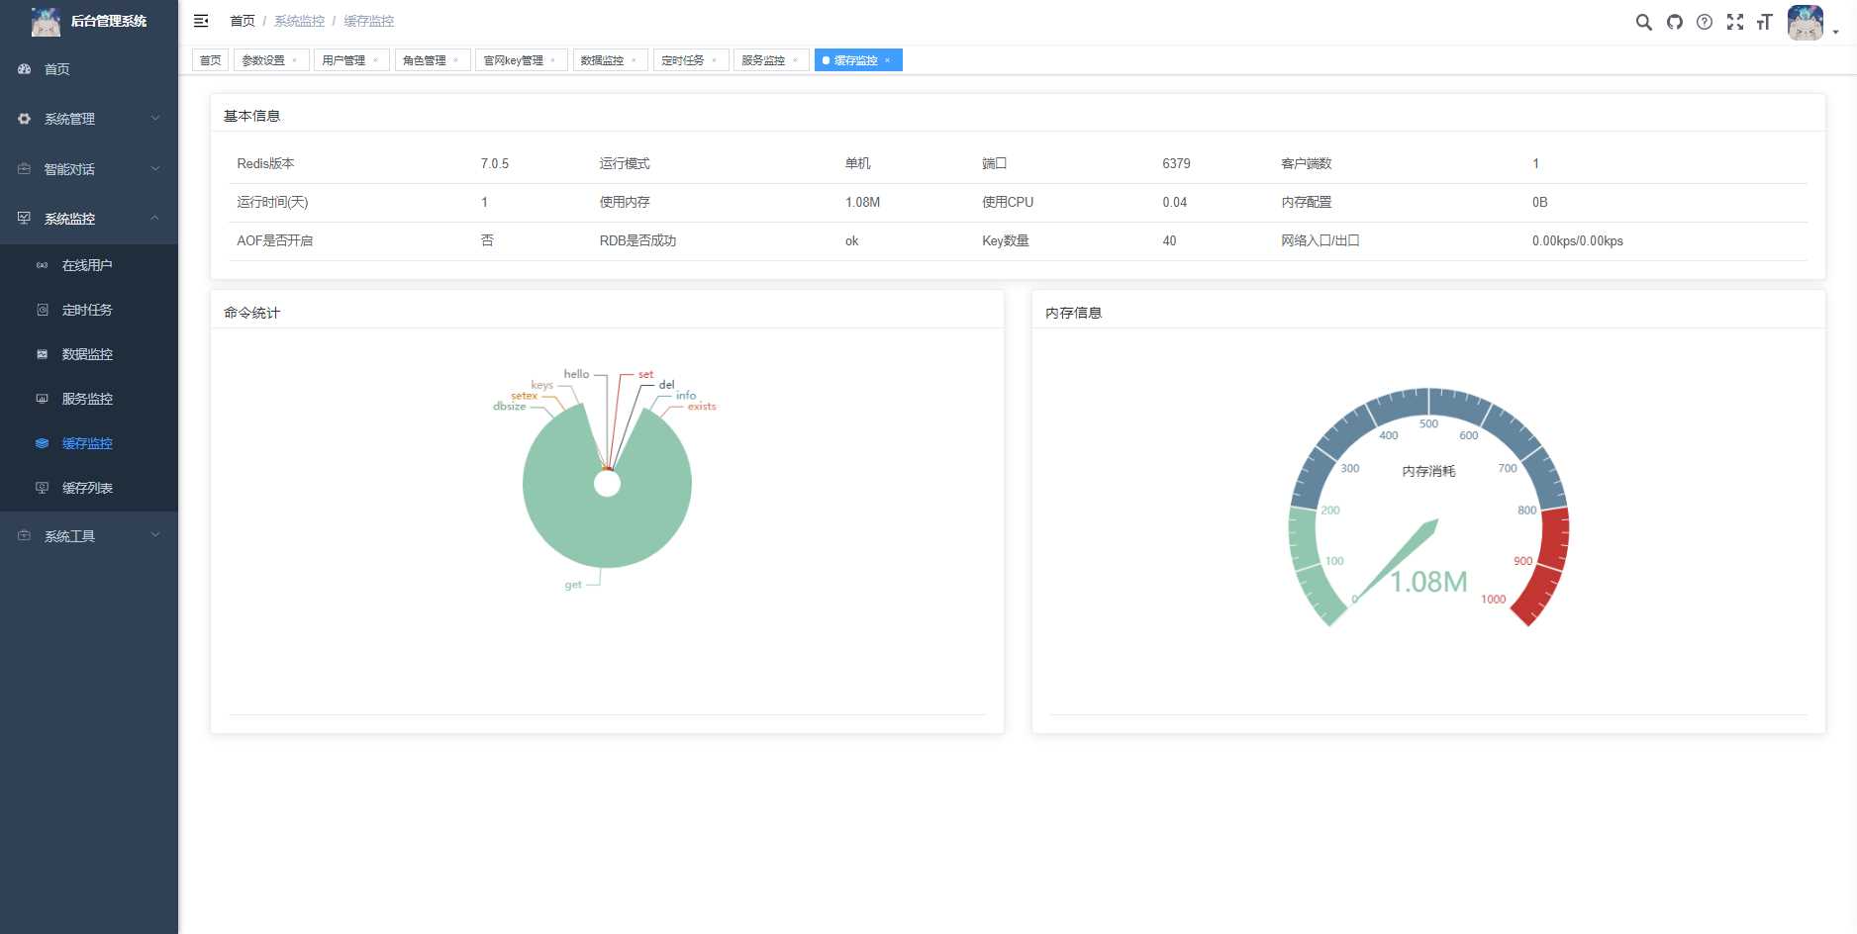This screenshot has height=934, width=1857.
Task: Enter fullscreen via the expand icon
Action: [x=1735, y=21]
